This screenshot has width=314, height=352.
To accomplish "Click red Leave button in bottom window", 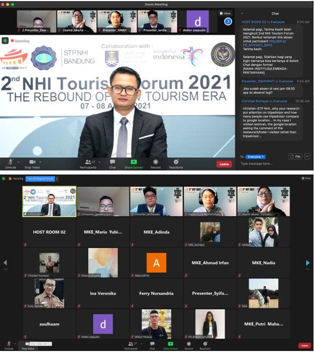I will click(x=304, y=345).
